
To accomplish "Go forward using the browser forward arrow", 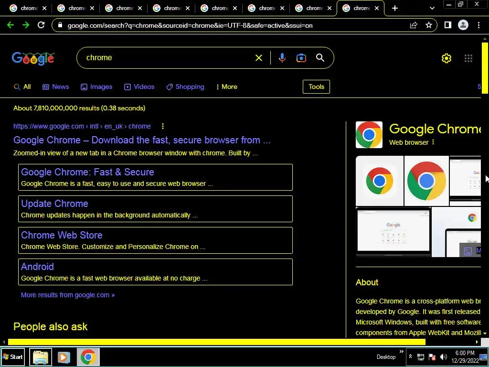I will (x=26, y=25).
